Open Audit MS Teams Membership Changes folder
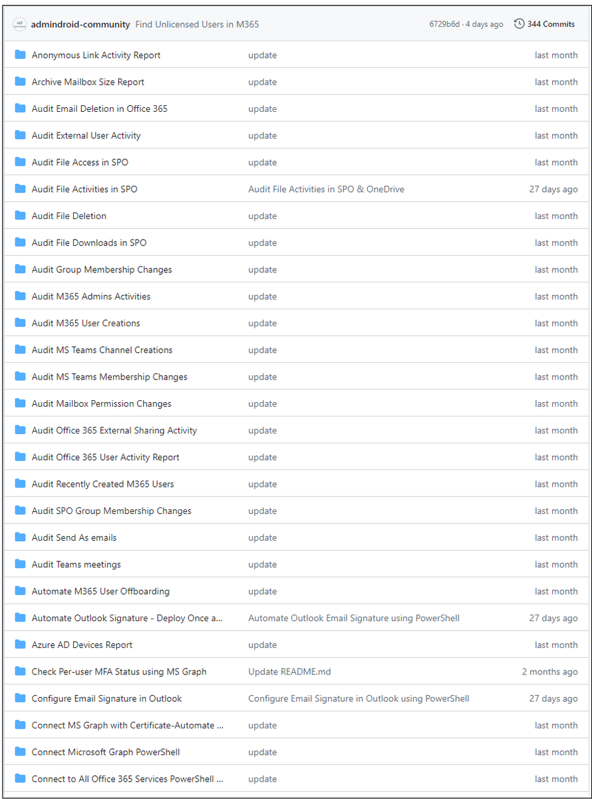This screenshot has width=592, height=799. [110, 377]
